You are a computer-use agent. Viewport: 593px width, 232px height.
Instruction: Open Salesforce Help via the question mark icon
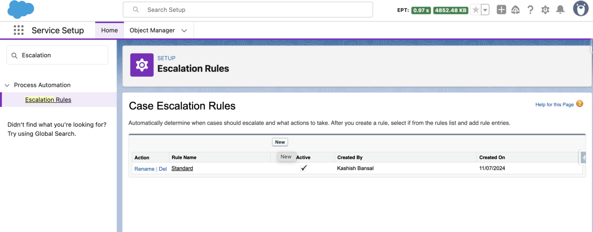pos(530,10)
